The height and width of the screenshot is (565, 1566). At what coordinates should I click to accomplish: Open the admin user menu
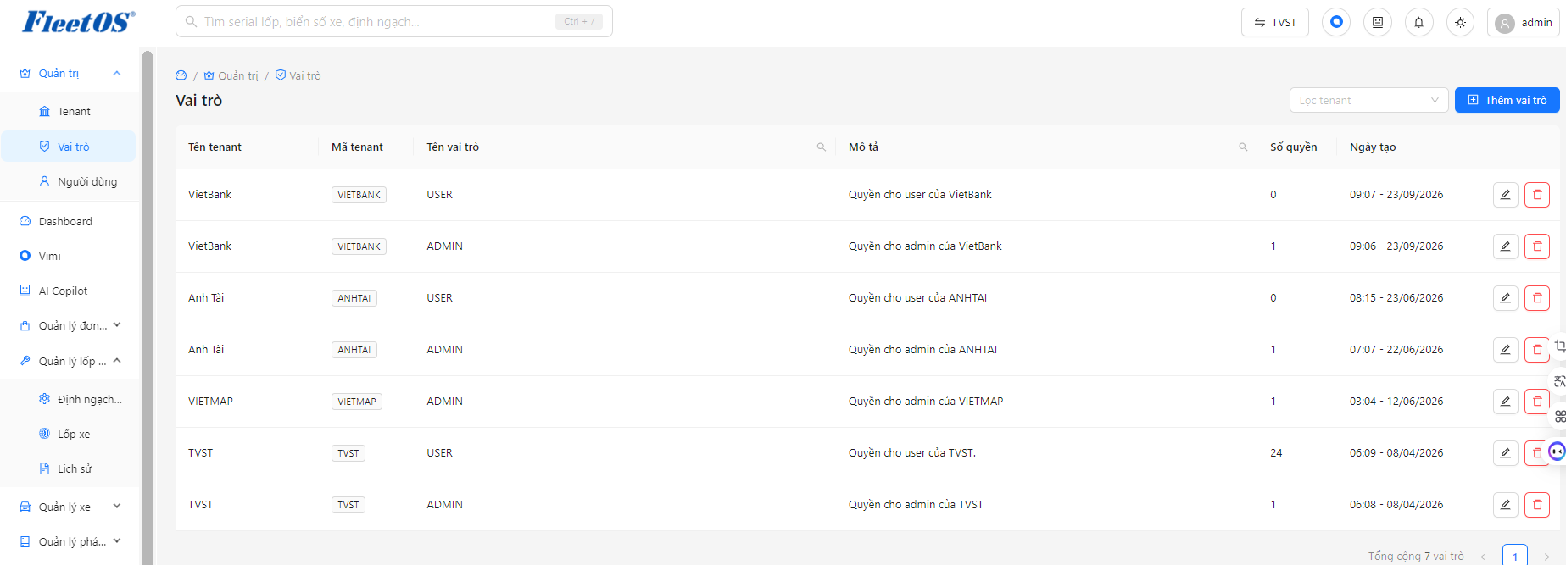pos(1524,23)
